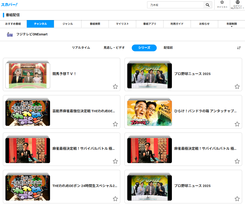
Task: Favorite 競馬予想TV! with star
Action: point(115,86)
